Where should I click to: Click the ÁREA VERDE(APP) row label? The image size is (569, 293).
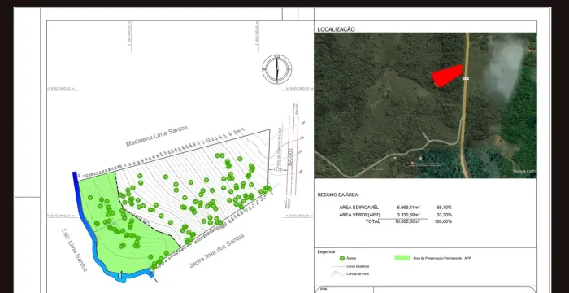tap(359, 215)
